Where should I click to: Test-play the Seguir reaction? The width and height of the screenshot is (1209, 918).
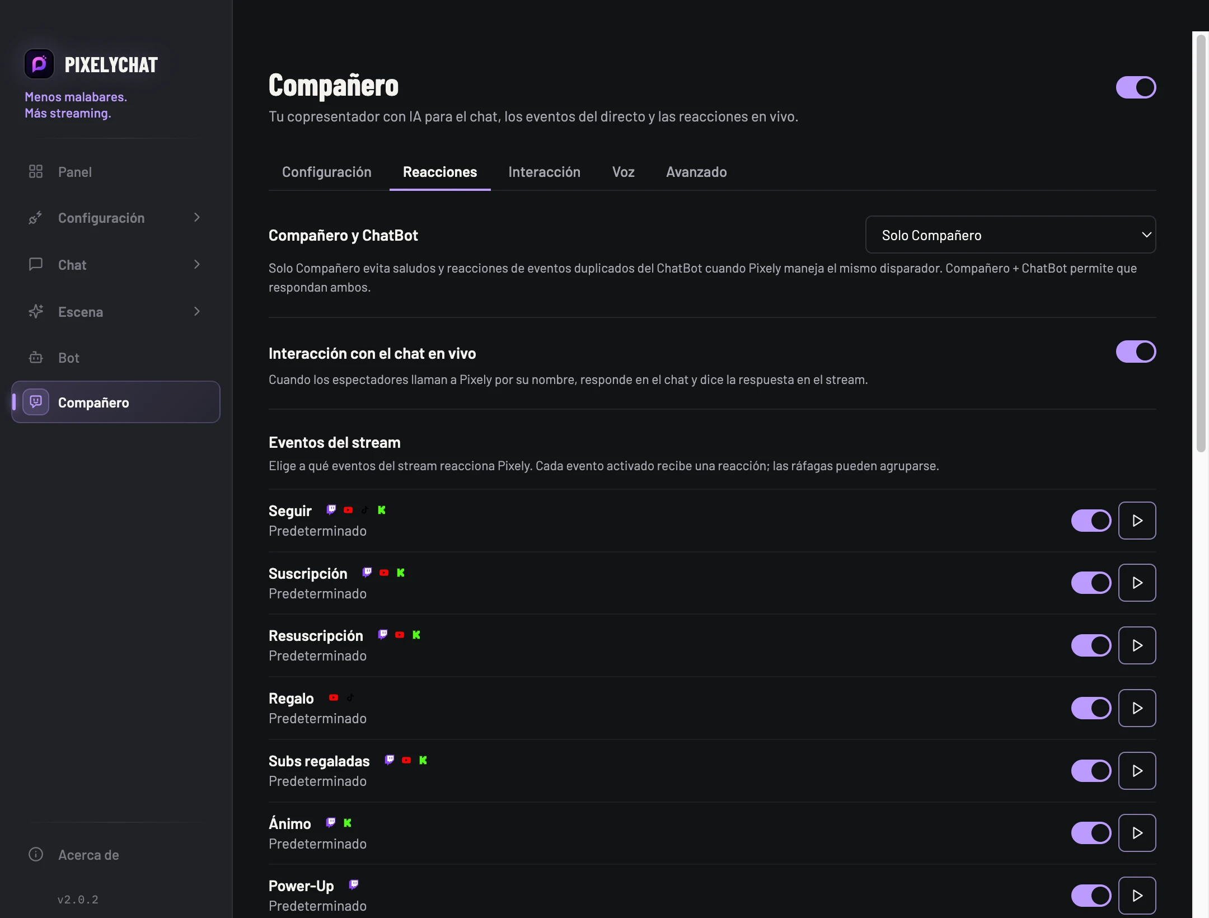point(1137,521)
